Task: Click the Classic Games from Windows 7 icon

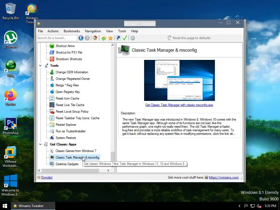Action: point(52,151)
